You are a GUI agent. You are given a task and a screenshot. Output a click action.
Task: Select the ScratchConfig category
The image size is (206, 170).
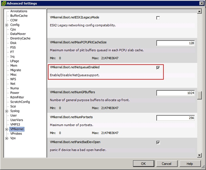[20, 102]
